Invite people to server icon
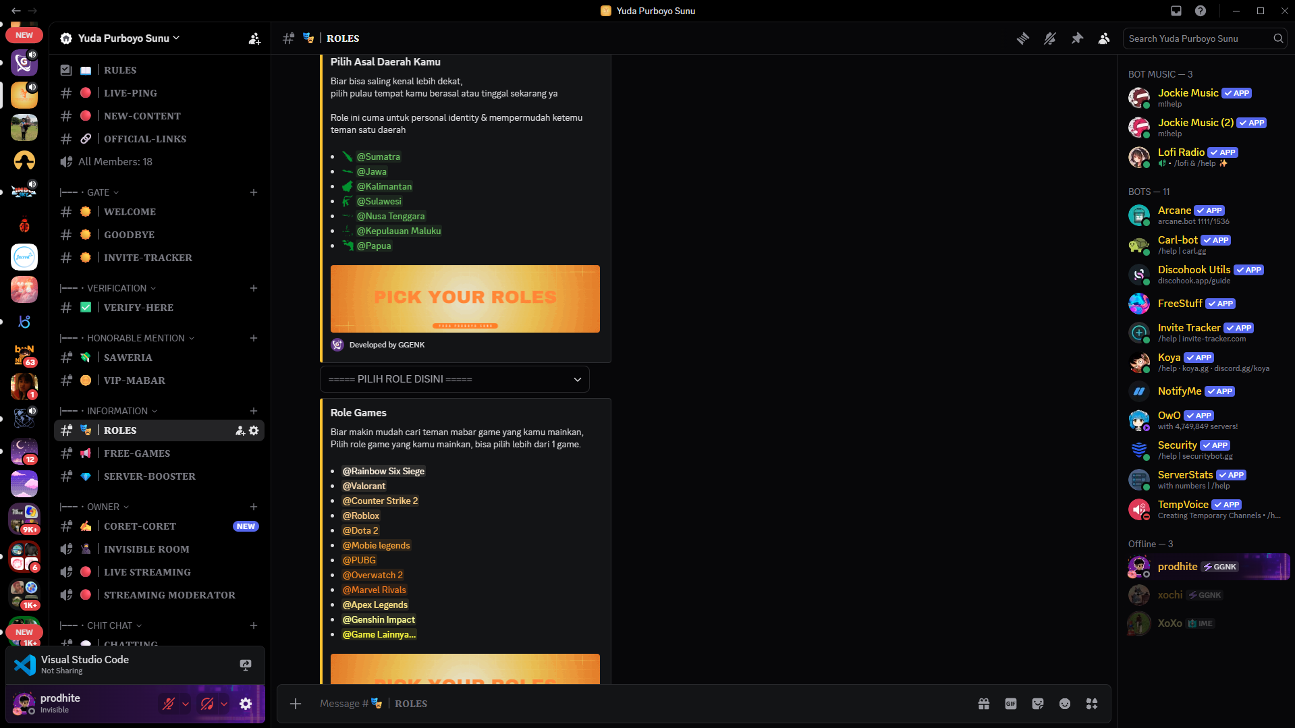This screenshot has height=728, width=1295. (254, 38)
